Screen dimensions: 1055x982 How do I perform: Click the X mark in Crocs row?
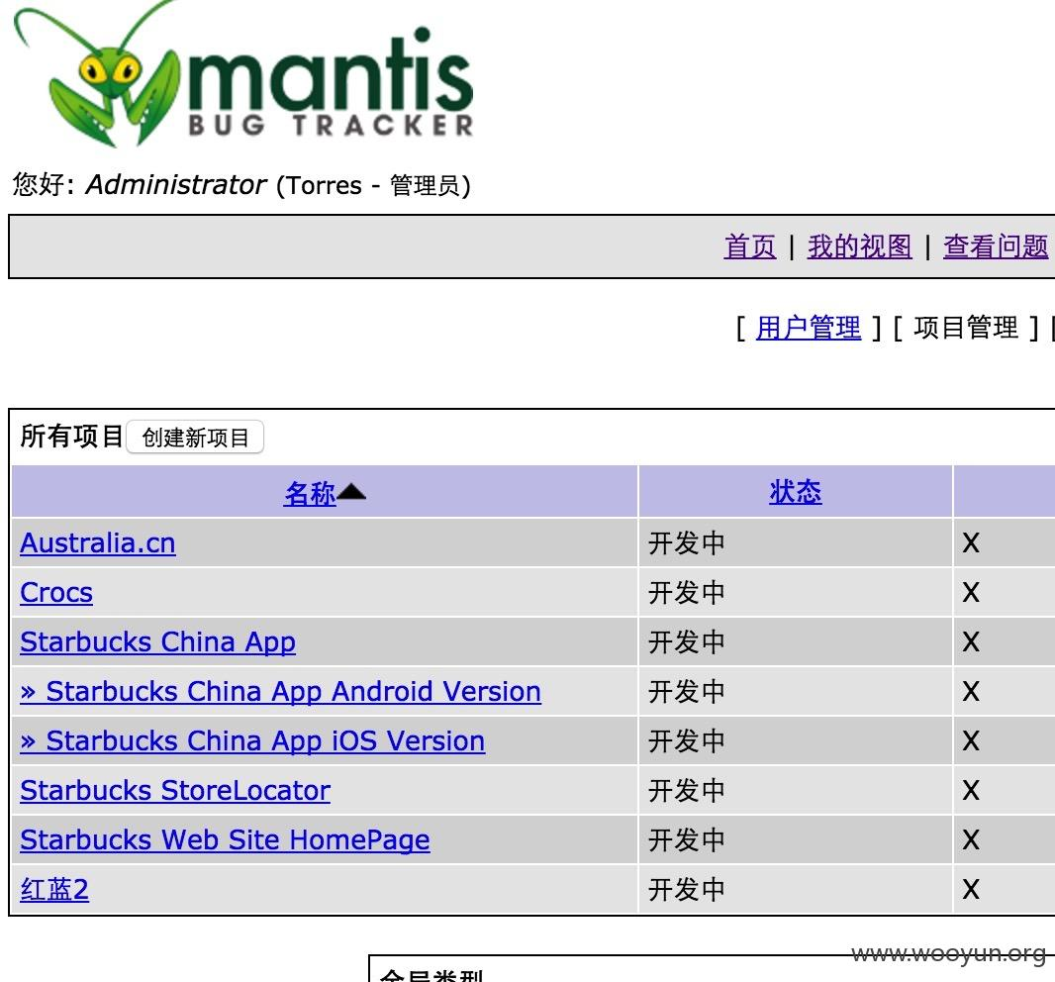pos(971,593)
